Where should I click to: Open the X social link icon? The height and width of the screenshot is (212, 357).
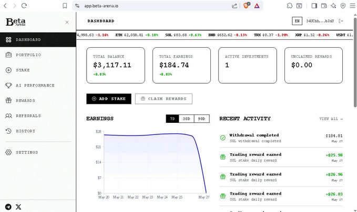tap(18, 207)
